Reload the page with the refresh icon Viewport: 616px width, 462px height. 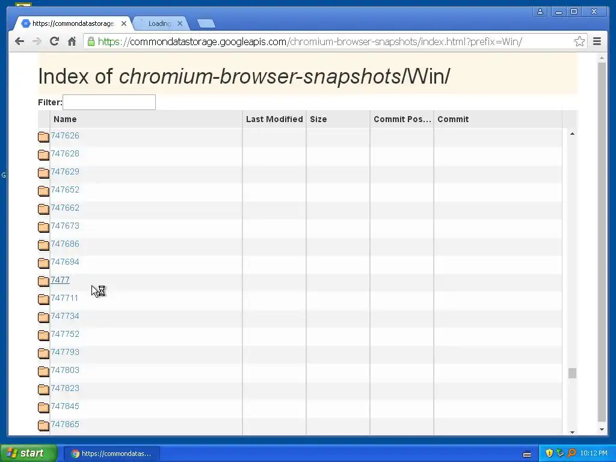point(54,42)
